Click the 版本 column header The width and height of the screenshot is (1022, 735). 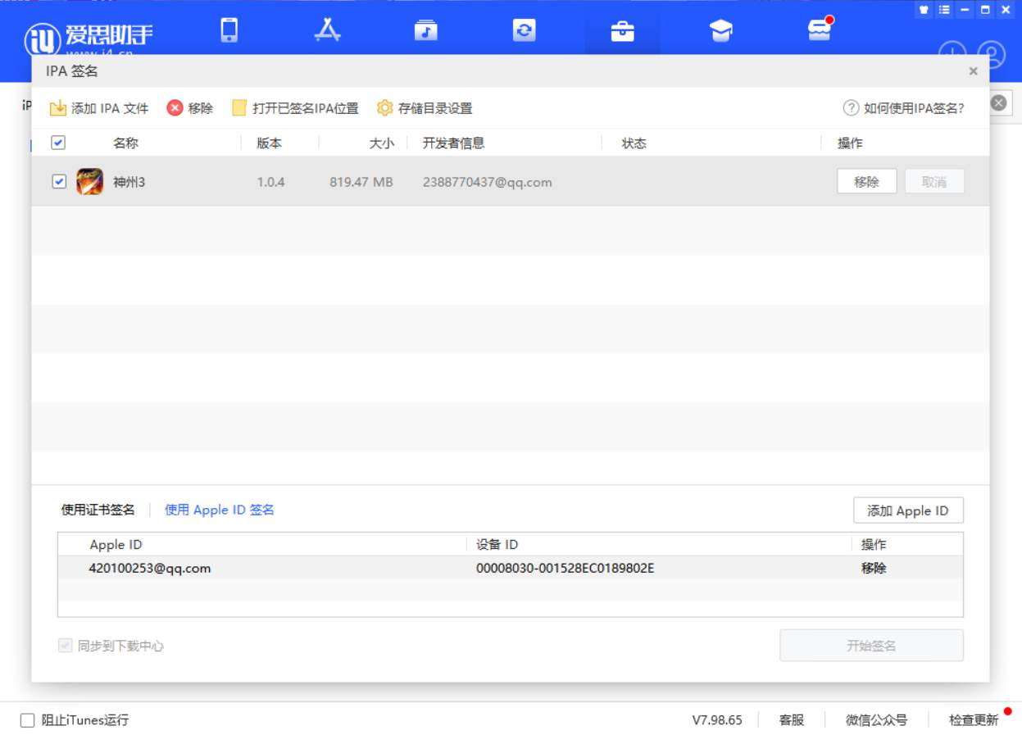pyautogui.click(x=269, y=143)
